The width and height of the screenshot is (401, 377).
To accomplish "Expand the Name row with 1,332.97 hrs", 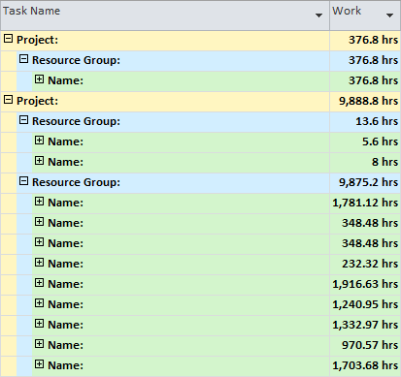I will [39, 324].
